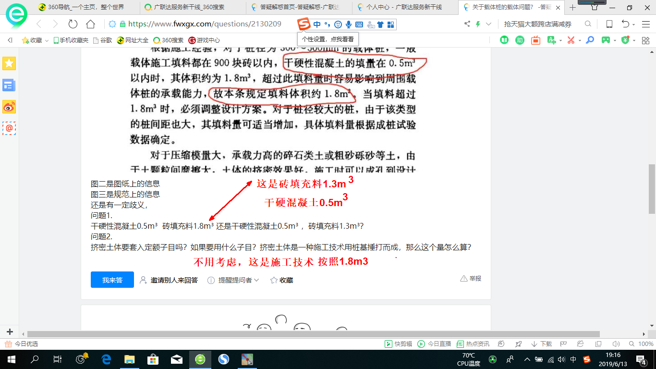Show hidden system tray icons
The image size is (656, 369).
[x=527, y=359]
